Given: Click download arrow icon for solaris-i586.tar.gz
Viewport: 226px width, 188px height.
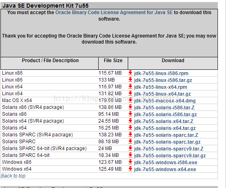Looking at the screenshot, I should (x=130, y=114).
